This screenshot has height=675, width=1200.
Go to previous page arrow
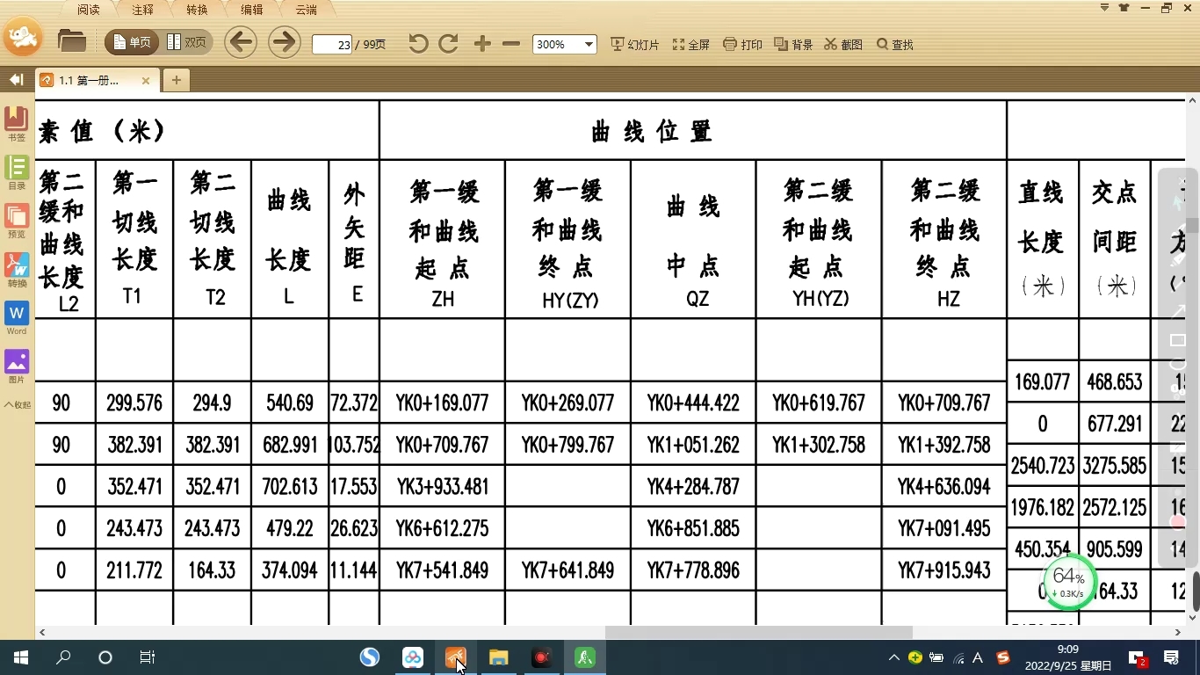pyautogui.click(x=241, y=42)
